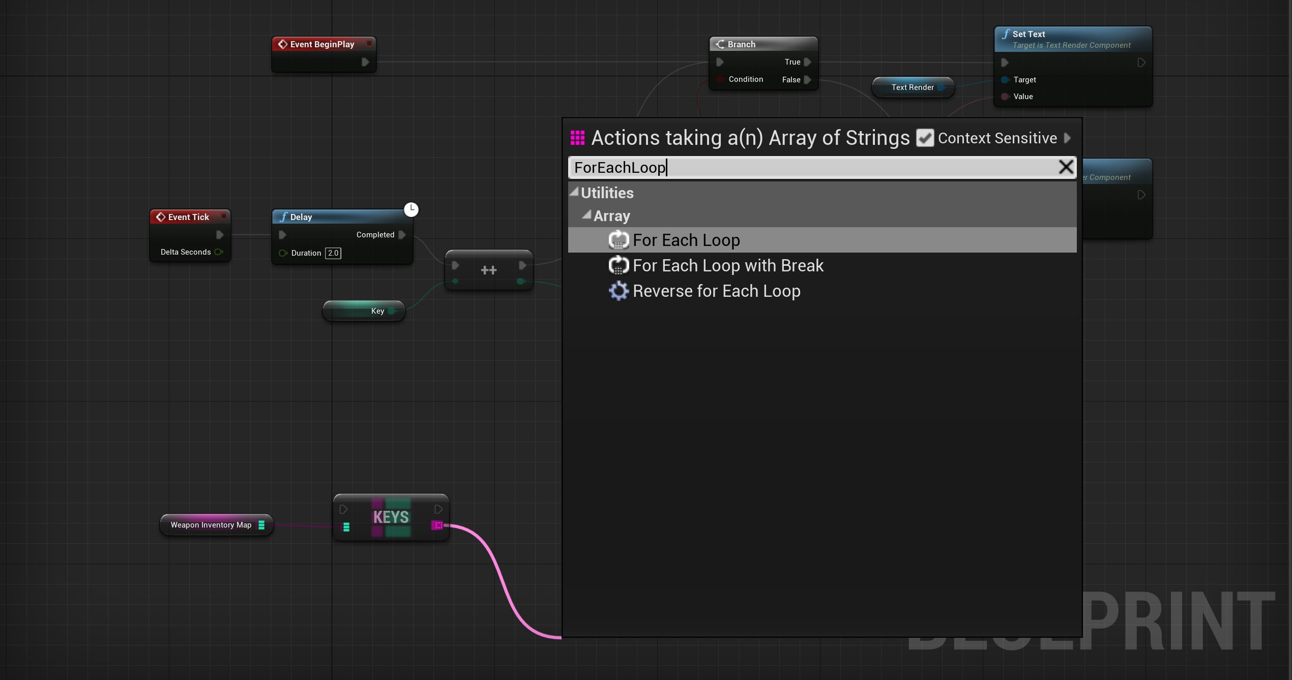Select the For Each Loop icon
Viewport: 1292px width, 680px height.
pyautogui.click(x=619, y=240)
